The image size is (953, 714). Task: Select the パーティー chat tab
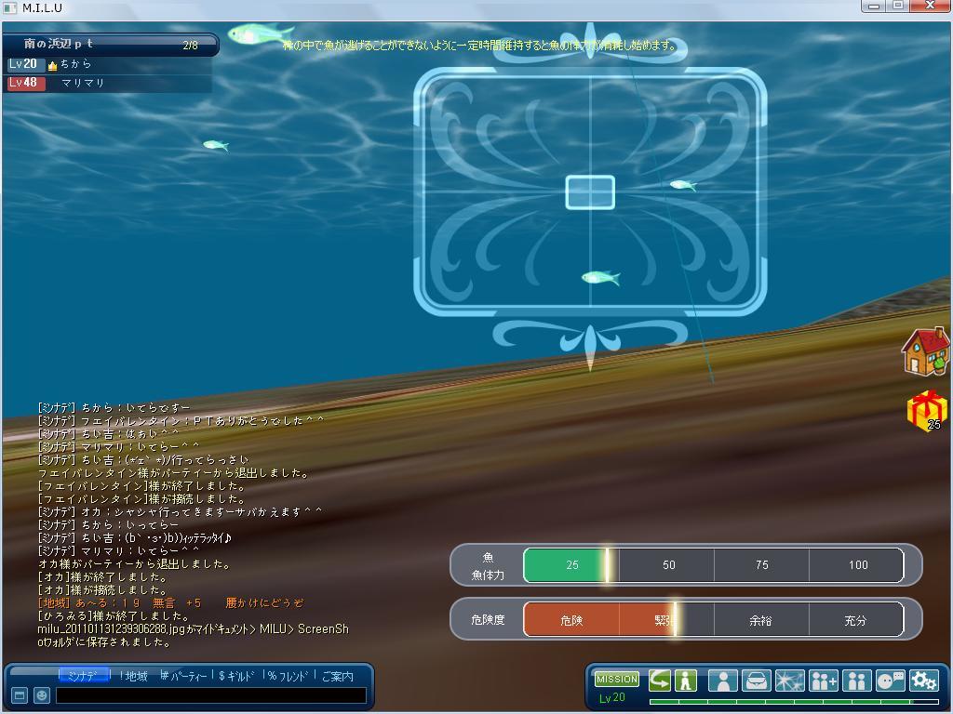click(x=184, y=676)
